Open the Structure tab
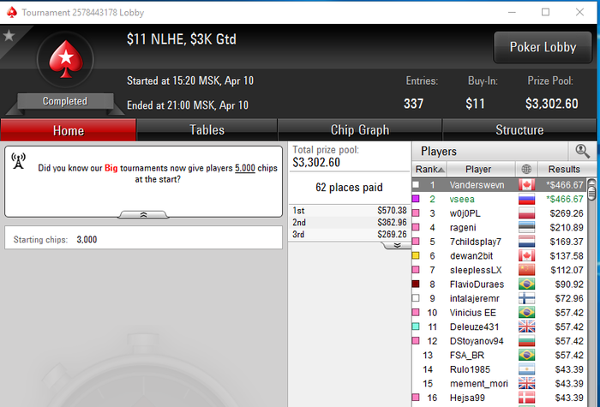Screen dimensions: 600x407 (519, 130)
